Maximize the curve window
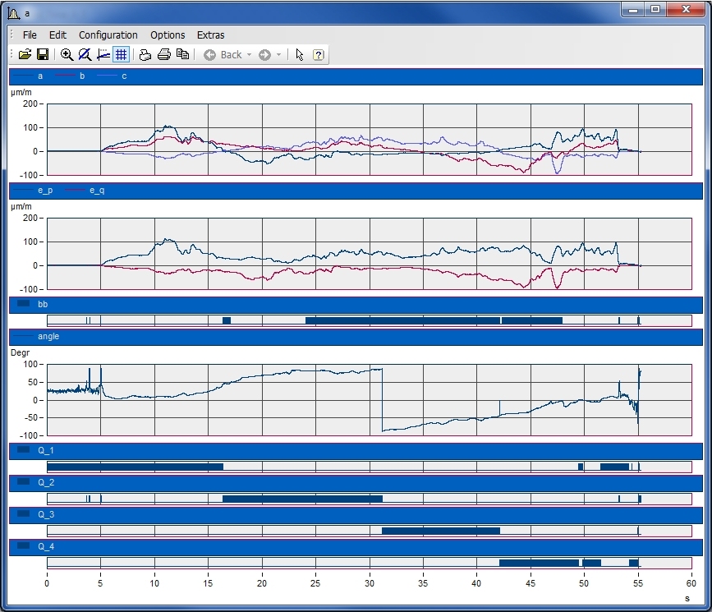This screenshot has width=712, height=612. click(x=655, y=10)
